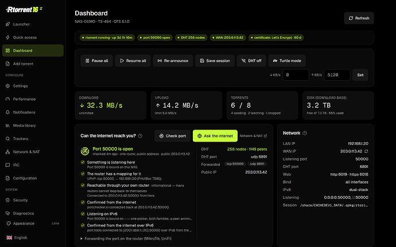Viewport: 396px width, 247px height.
Task: Click the upload KB/s field showing 5120
Action: pos(337,75)
